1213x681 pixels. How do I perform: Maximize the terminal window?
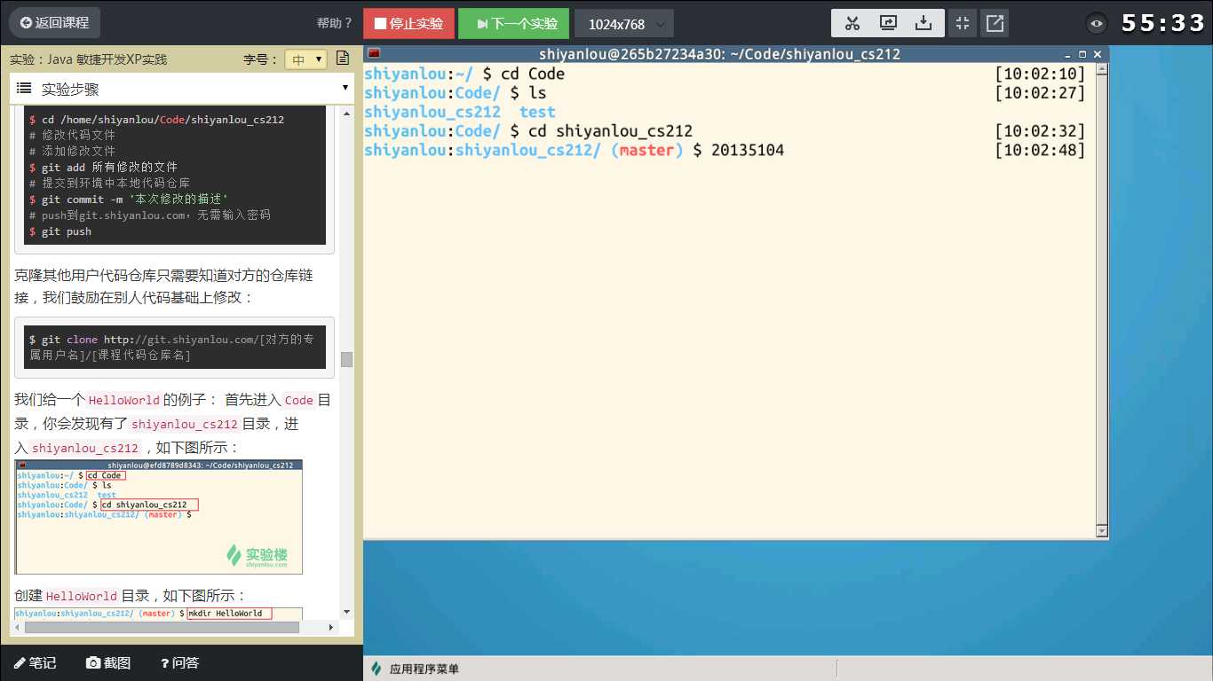1082,54
